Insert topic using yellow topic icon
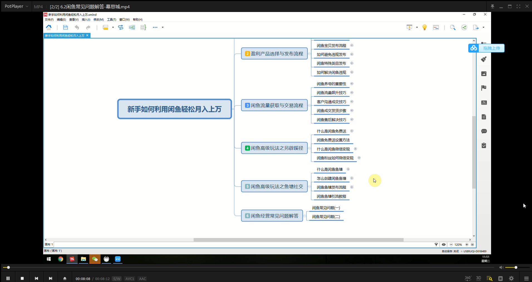This screenshot has height=282, width=532. (106, 27)
